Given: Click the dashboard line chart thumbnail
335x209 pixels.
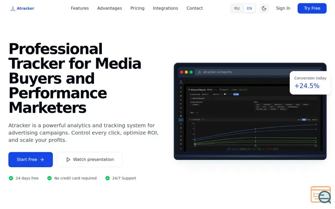Looking at the screenshot, I should click(254, 134).
